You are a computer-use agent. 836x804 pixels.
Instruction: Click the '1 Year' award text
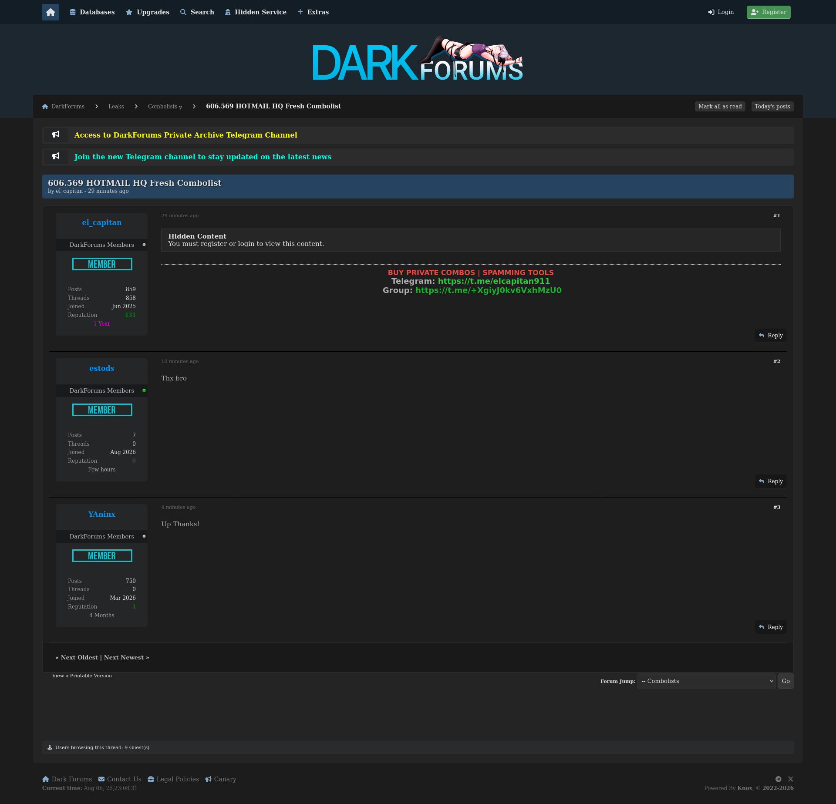pos(102,324)
